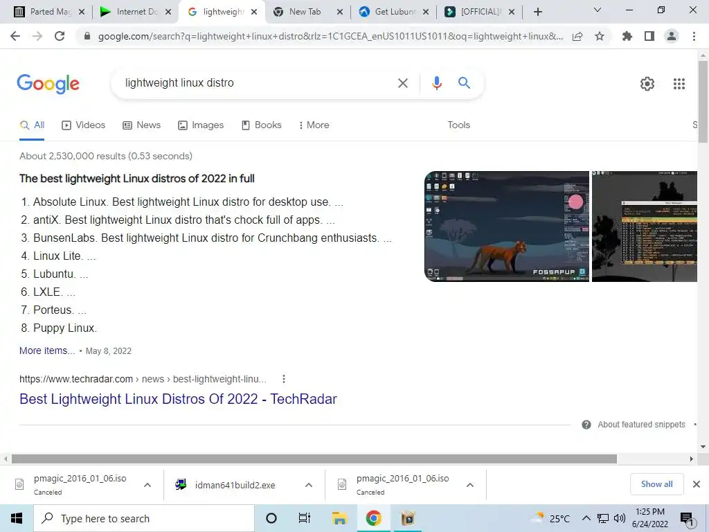Open File Explorer from taskbar
The width and height of the screenshot is (709, 532).
click(x=339, y=518)
